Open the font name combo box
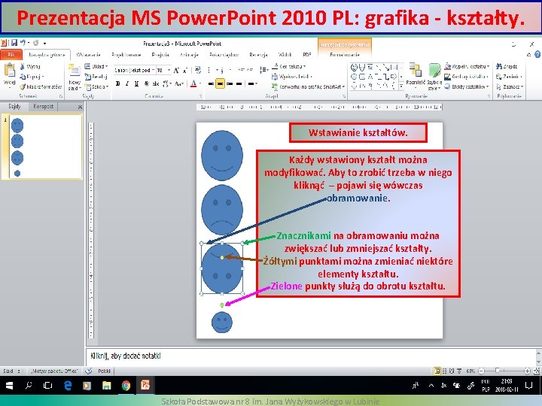The height and width of the screenshot is (406, 542). [x=135, y=71]
